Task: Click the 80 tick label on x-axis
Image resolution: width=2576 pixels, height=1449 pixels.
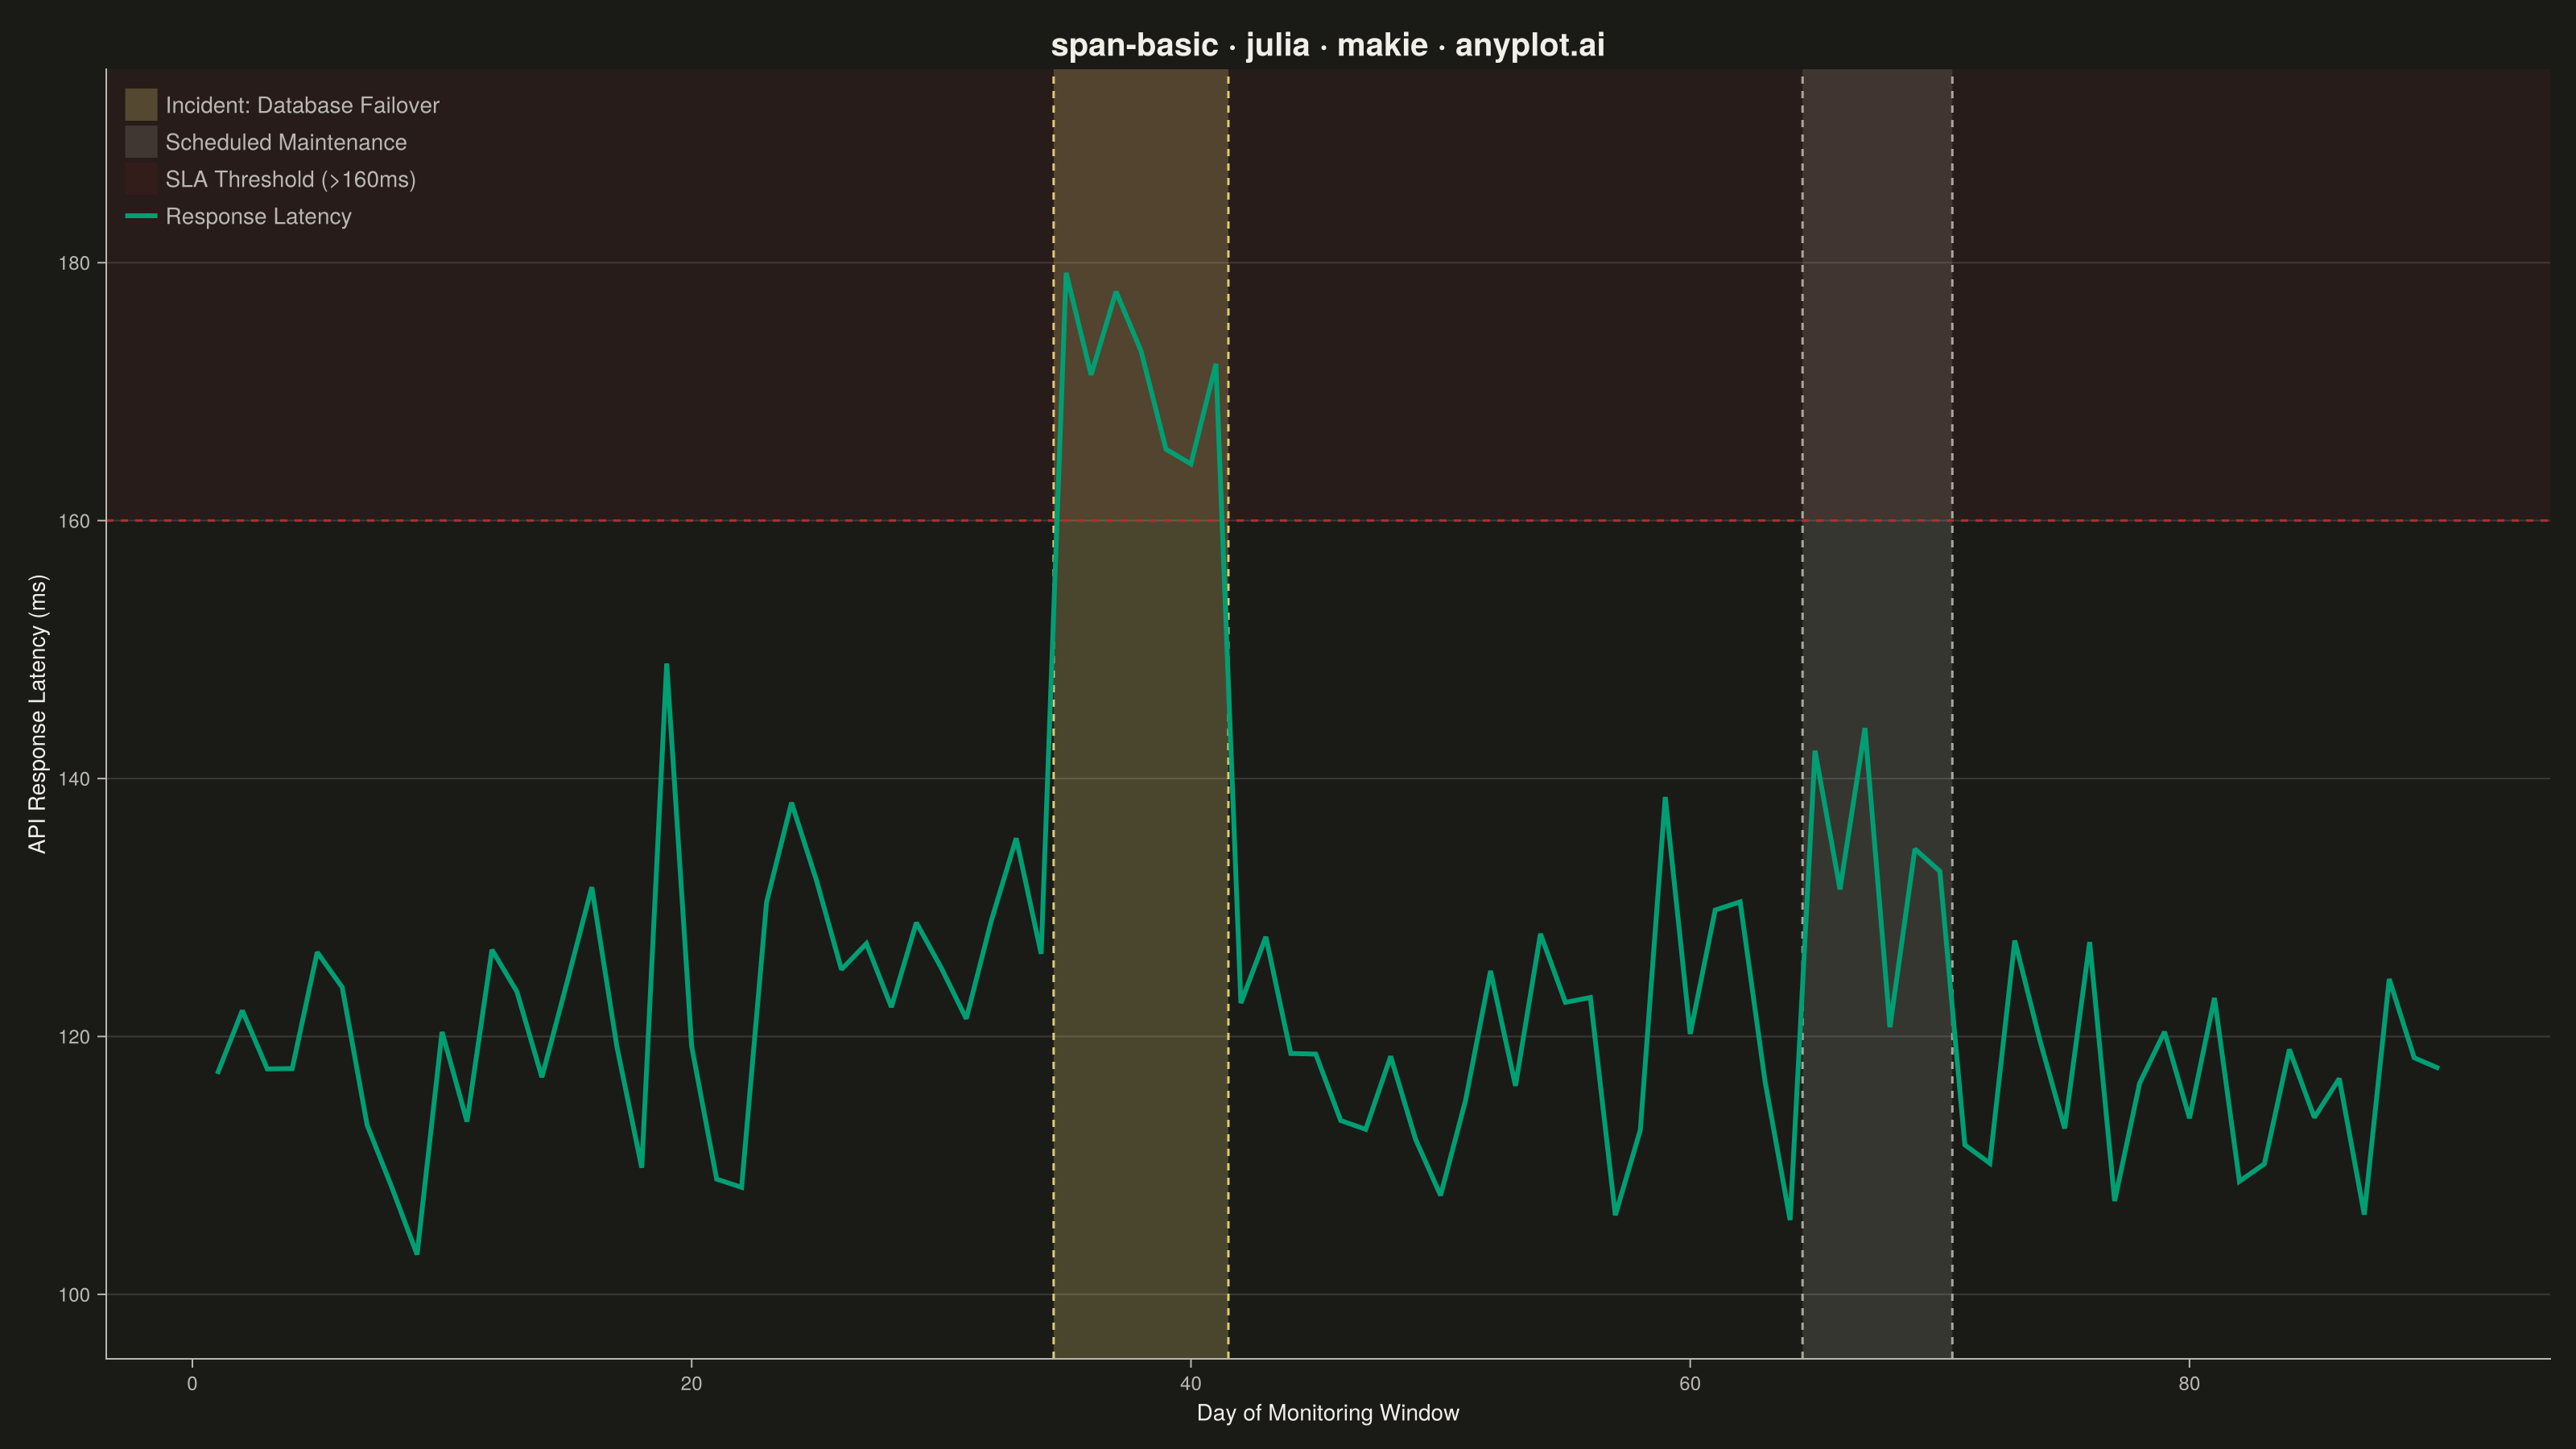Action: pos(2189,1384)
